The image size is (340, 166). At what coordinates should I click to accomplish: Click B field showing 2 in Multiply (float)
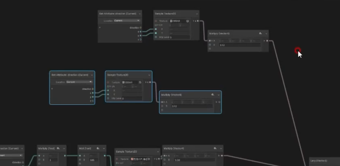pyautogui.click(x=53, y=160)
